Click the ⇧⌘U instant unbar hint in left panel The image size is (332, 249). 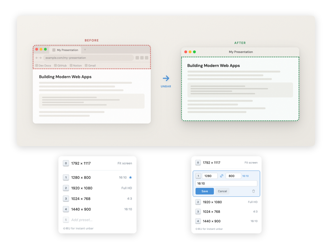click(78, 229)
